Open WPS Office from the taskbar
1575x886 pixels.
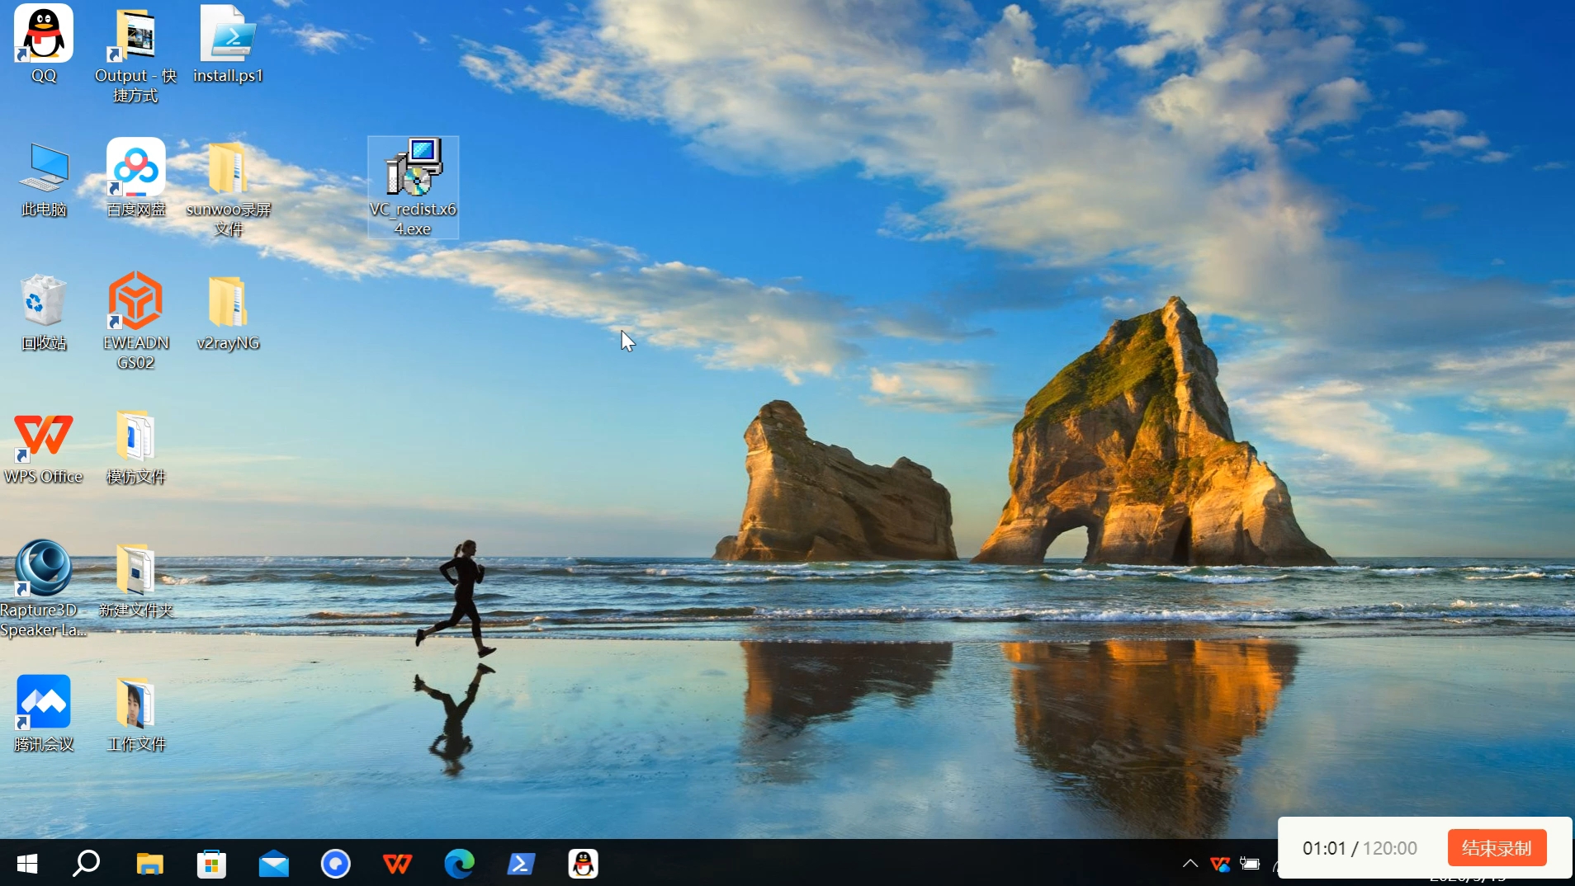click(397, 864)
